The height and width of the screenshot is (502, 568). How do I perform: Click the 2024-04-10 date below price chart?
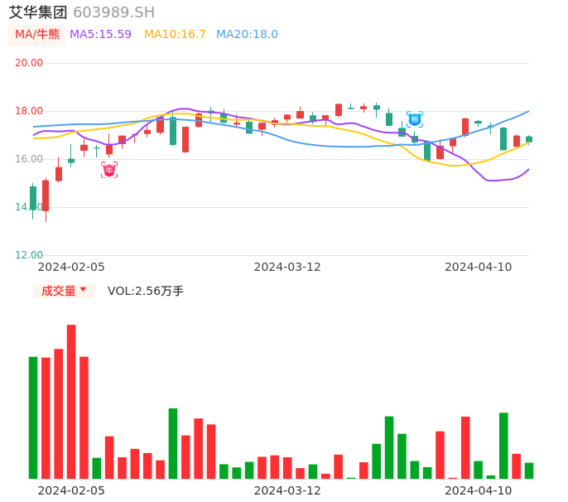479,267
